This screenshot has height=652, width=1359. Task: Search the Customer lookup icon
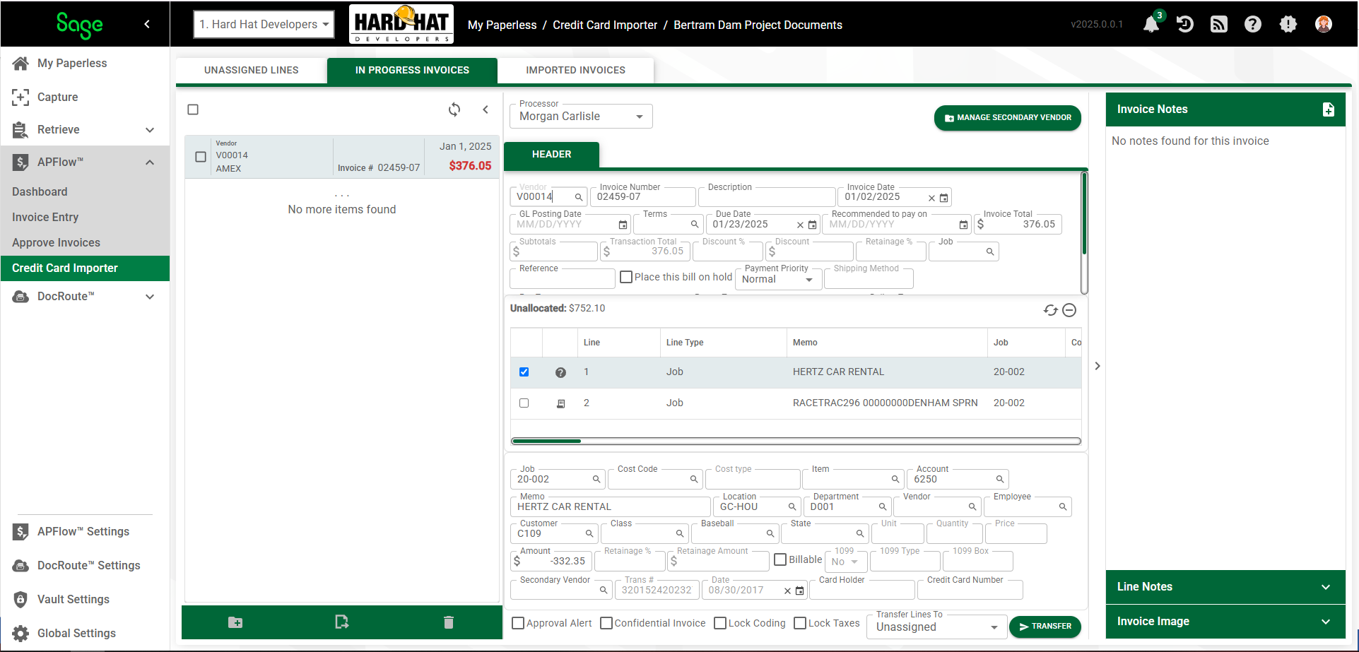[x=589, y=533]
